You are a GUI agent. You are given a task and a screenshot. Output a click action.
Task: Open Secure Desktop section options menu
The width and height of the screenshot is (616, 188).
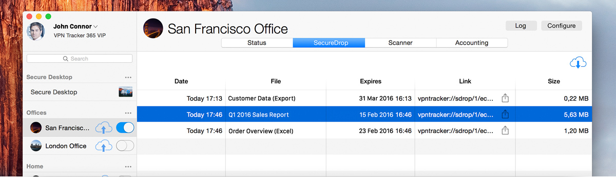coord(128,77)
